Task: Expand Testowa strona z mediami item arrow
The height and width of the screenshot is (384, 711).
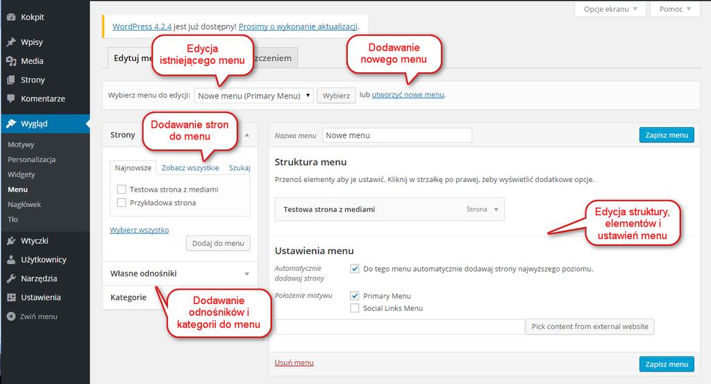Action: coord(496,210)
